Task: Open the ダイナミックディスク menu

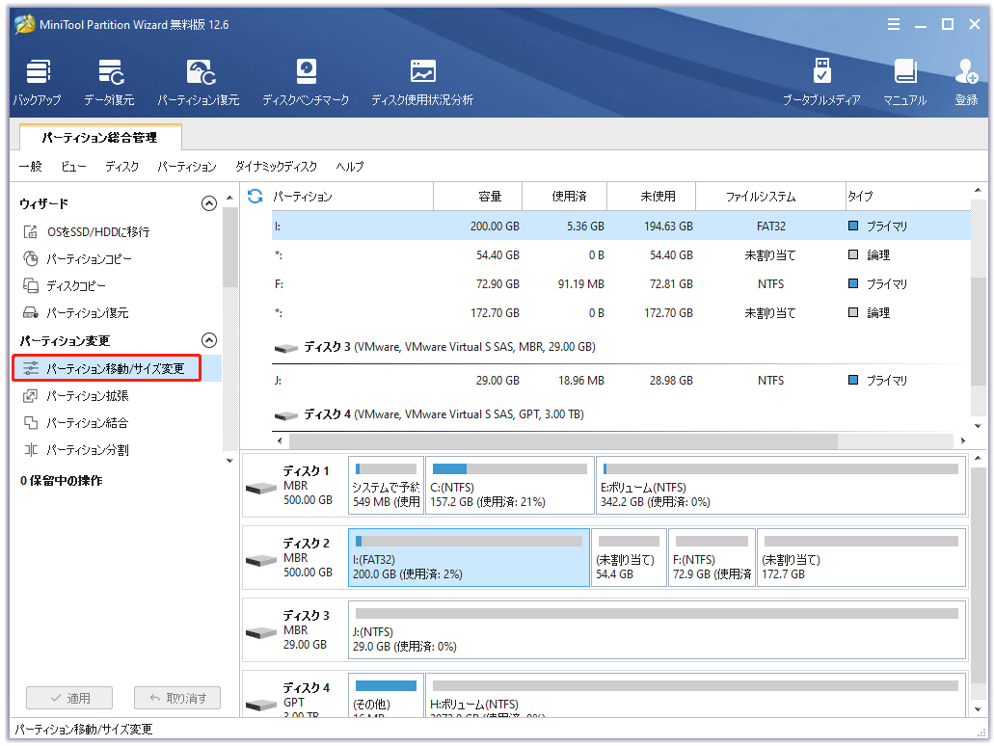Action: (x=276, y=167)
